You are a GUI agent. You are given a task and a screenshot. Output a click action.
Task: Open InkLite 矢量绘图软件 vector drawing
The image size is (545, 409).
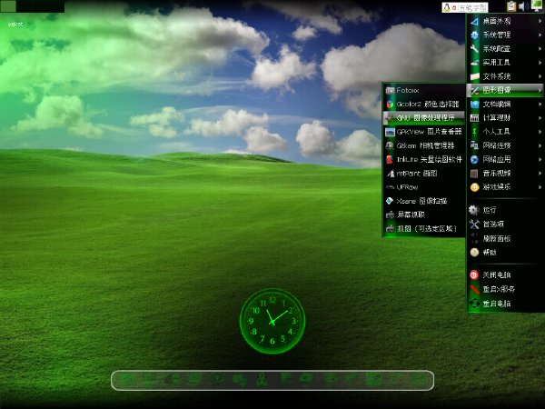point(423,159)
